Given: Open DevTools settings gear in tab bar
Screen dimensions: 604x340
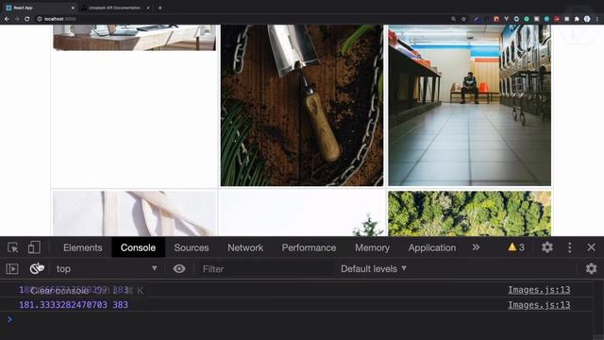Looking at the screenshot, I should [547, 247].
